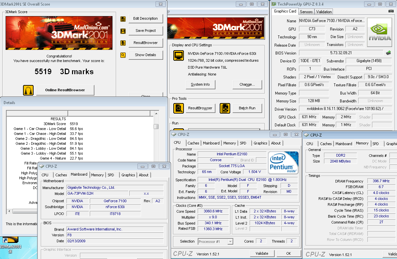Click the Online ResultBrowser button
The width and height of the screenshot is (397, 259).
click(x=65, y=90)
